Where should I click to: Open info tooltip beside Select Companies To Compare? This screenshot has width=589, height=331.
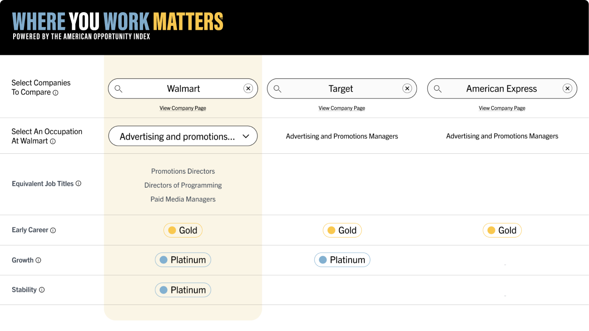tap(55, 92)
